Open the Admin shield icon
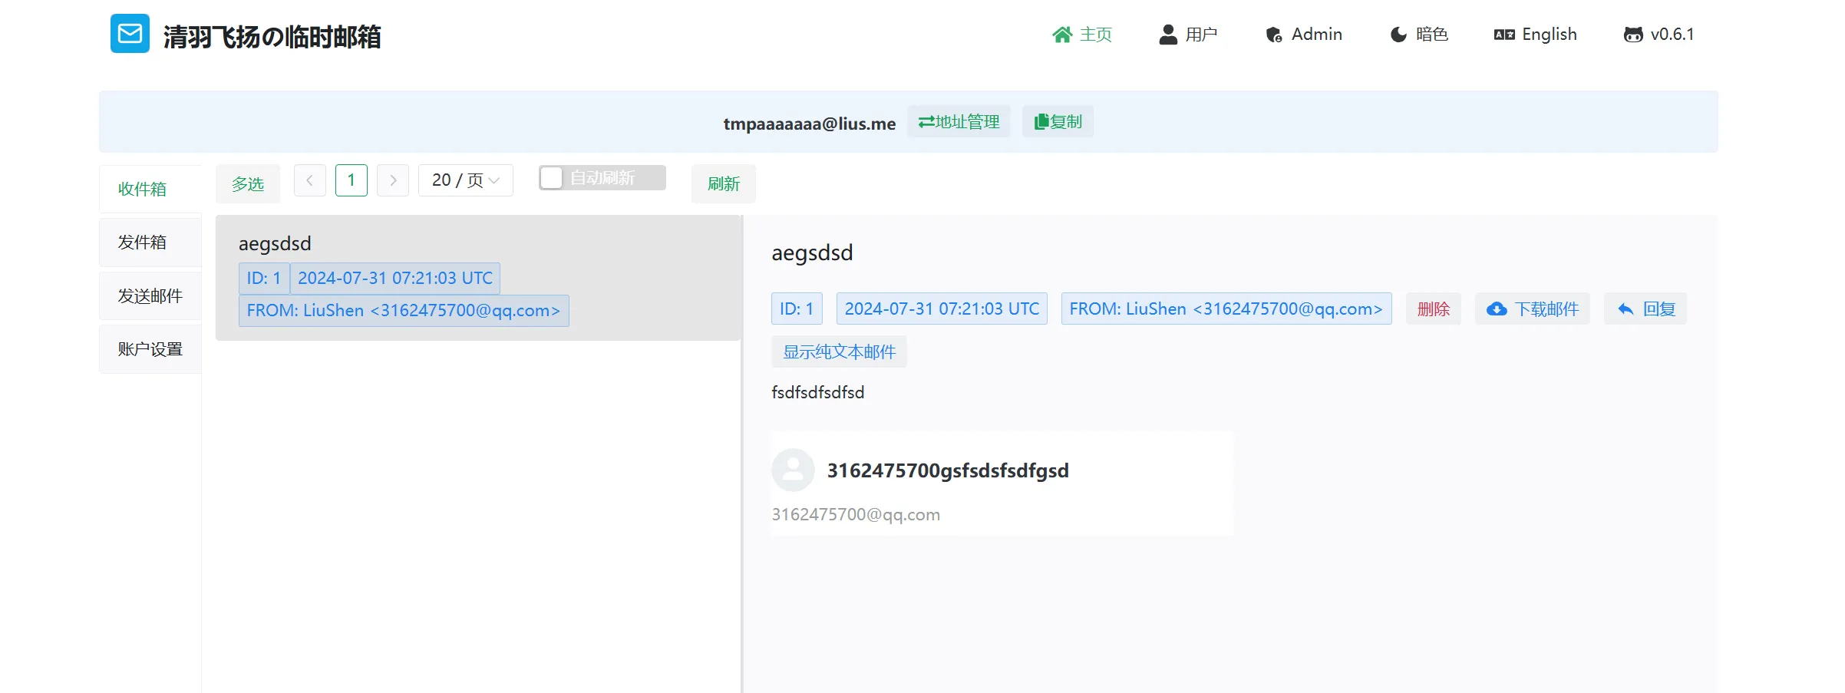Image resolution: width=1845 pixels, height=693 pixels. [1273, 35]
